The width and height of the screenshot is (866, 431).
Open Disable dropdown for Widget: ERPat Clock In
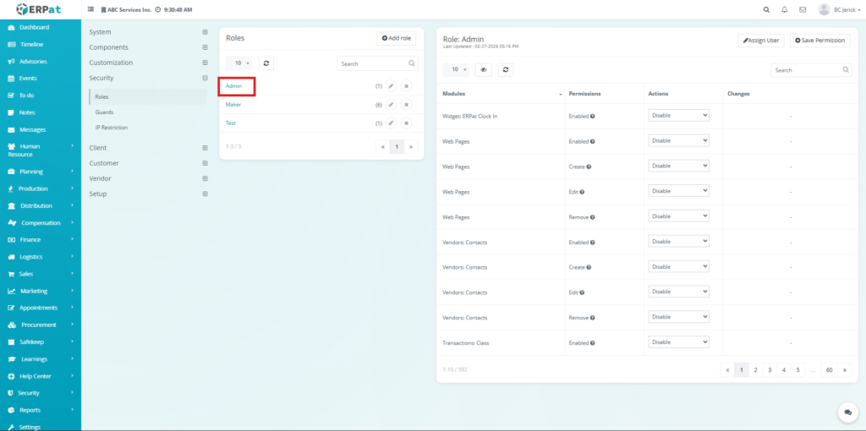click(x=678, y=116)
